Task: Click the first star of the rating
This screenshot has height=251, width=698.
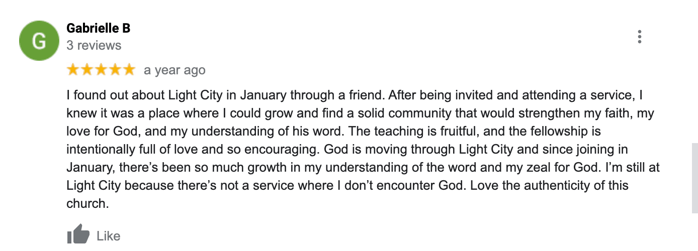Action: click(73, 70)
